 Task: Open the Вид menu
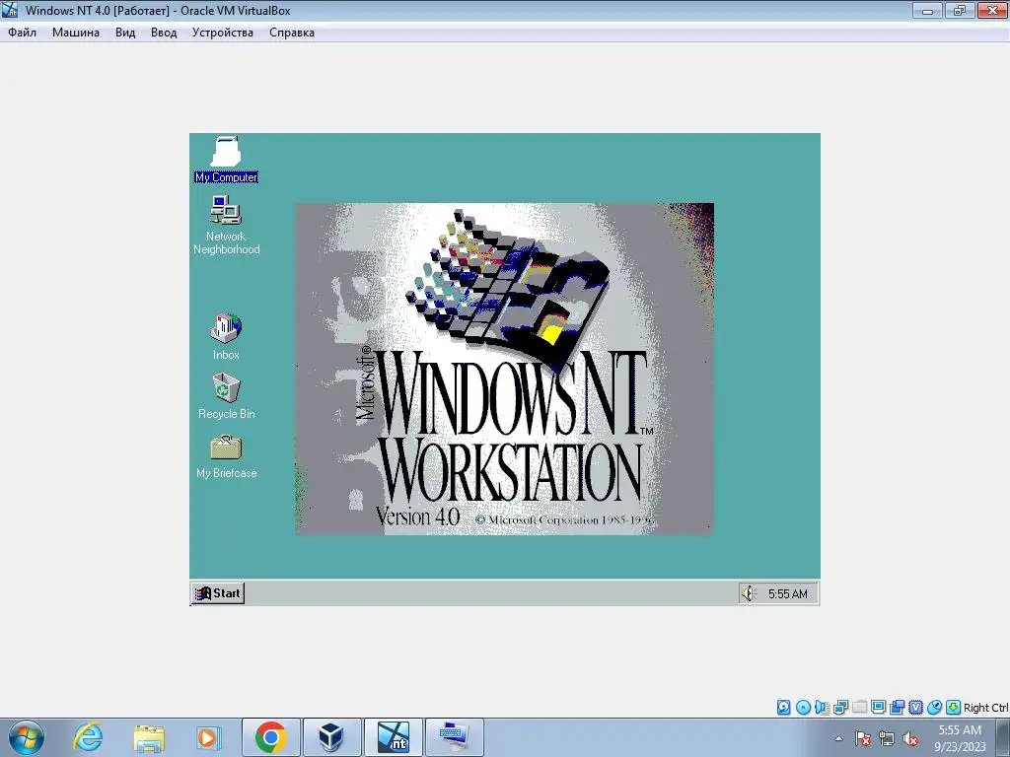click(x=125, y=33)
